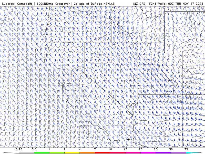205x154 pixels.
Task: Click the legend value 10
Action: pos(110,149)
